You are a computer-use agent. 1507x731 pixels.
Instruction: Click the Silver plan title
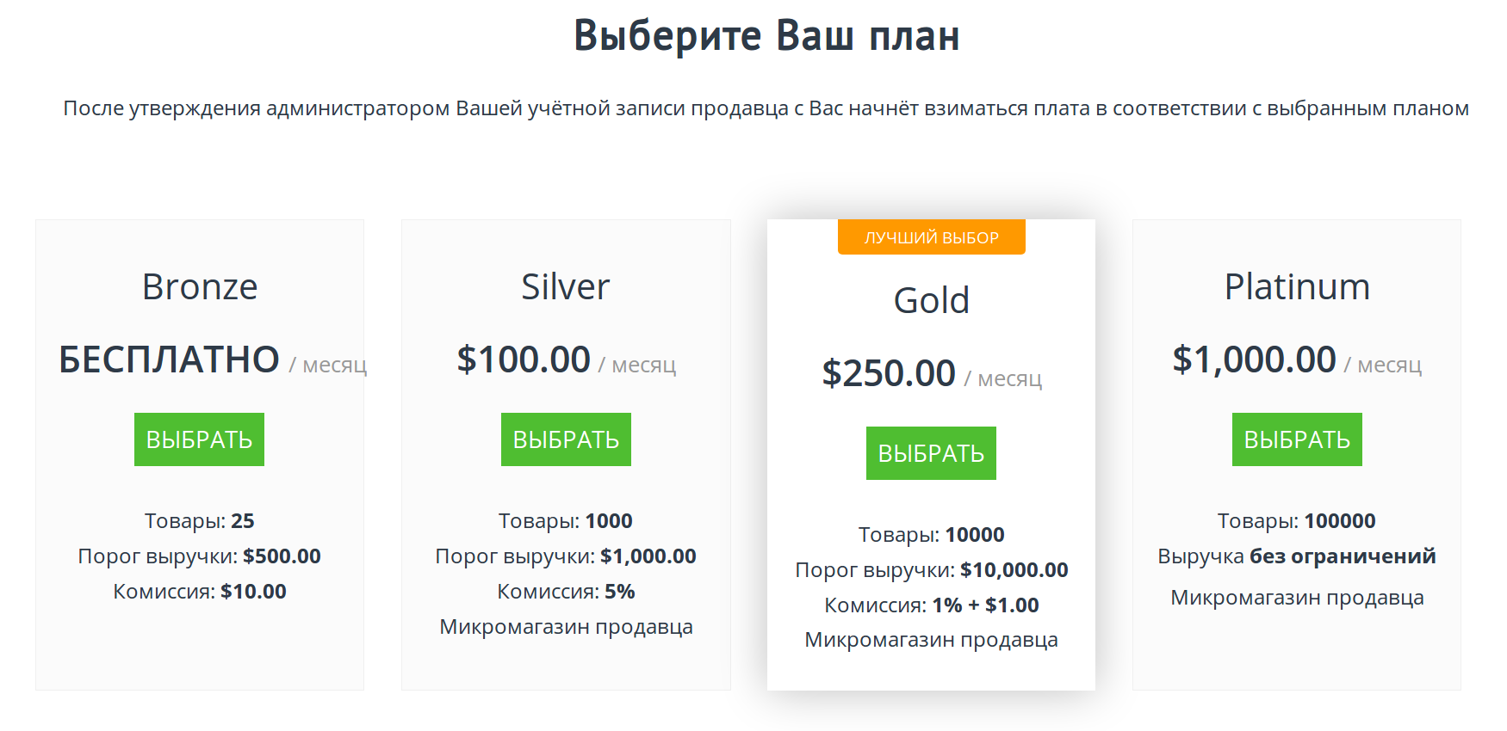click(566, 286)
